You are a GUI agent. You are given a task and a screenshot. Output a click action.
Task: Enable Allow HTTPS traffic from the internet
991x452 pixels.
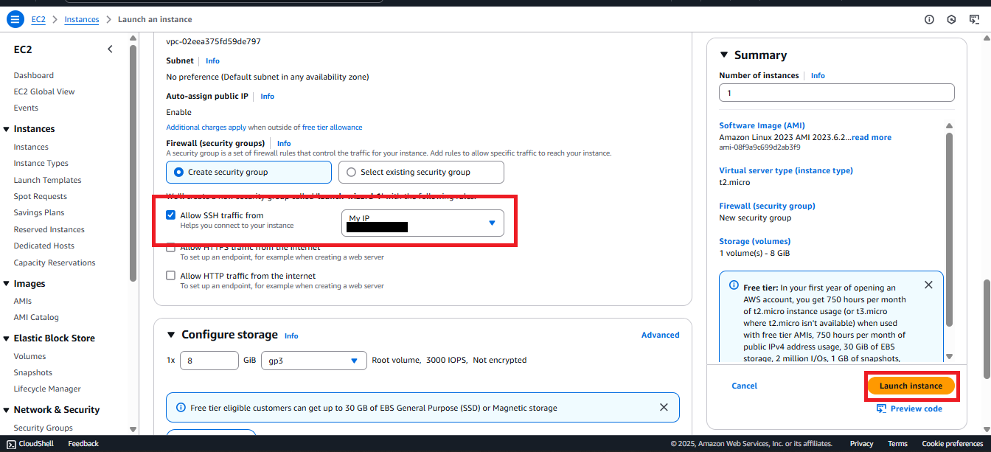pos(171,248)
